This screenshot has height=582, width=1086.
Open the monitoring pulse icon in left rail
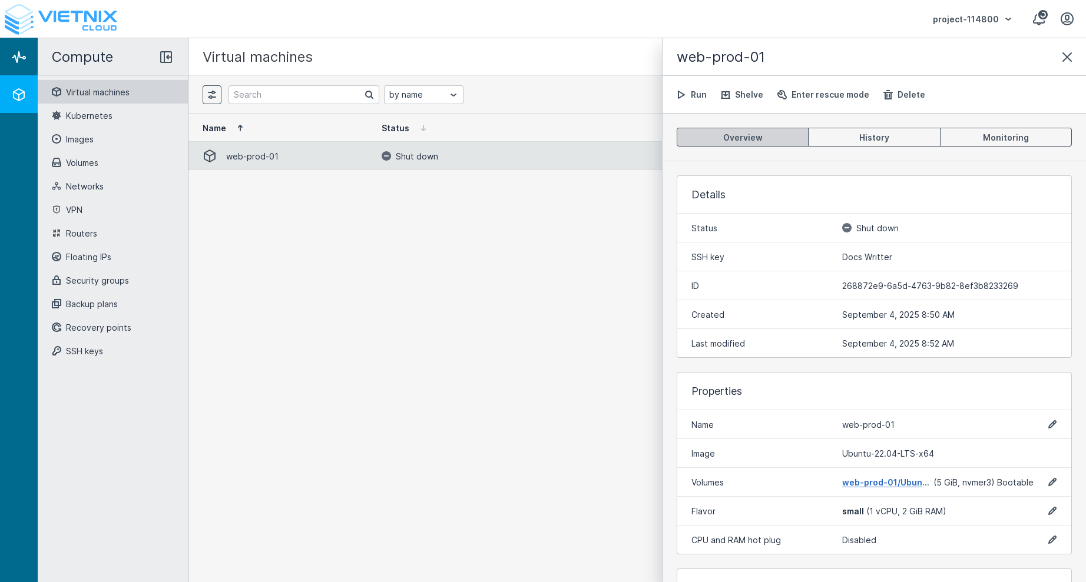coord(19,57)
